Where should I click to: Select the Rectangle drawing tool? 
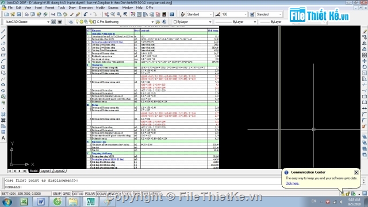3,55
